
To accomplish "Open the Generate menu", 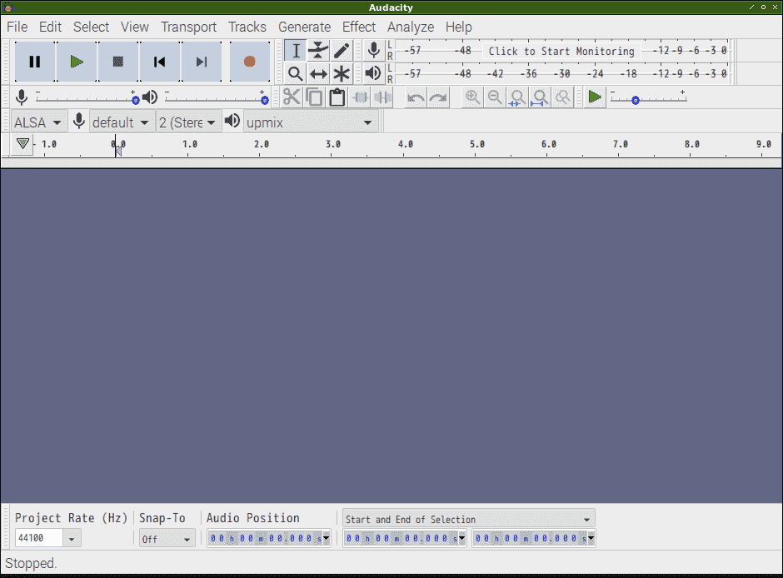I will point(305,27).
